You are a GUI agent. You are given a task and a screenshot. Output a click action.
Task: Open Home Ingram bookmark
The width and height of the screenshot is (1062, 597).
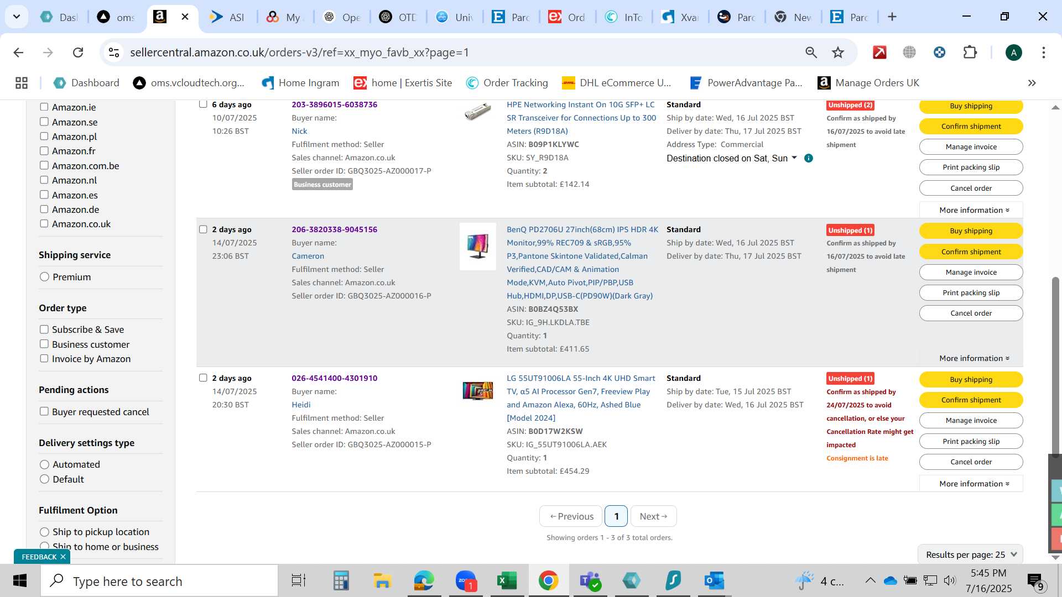[300, 83]
